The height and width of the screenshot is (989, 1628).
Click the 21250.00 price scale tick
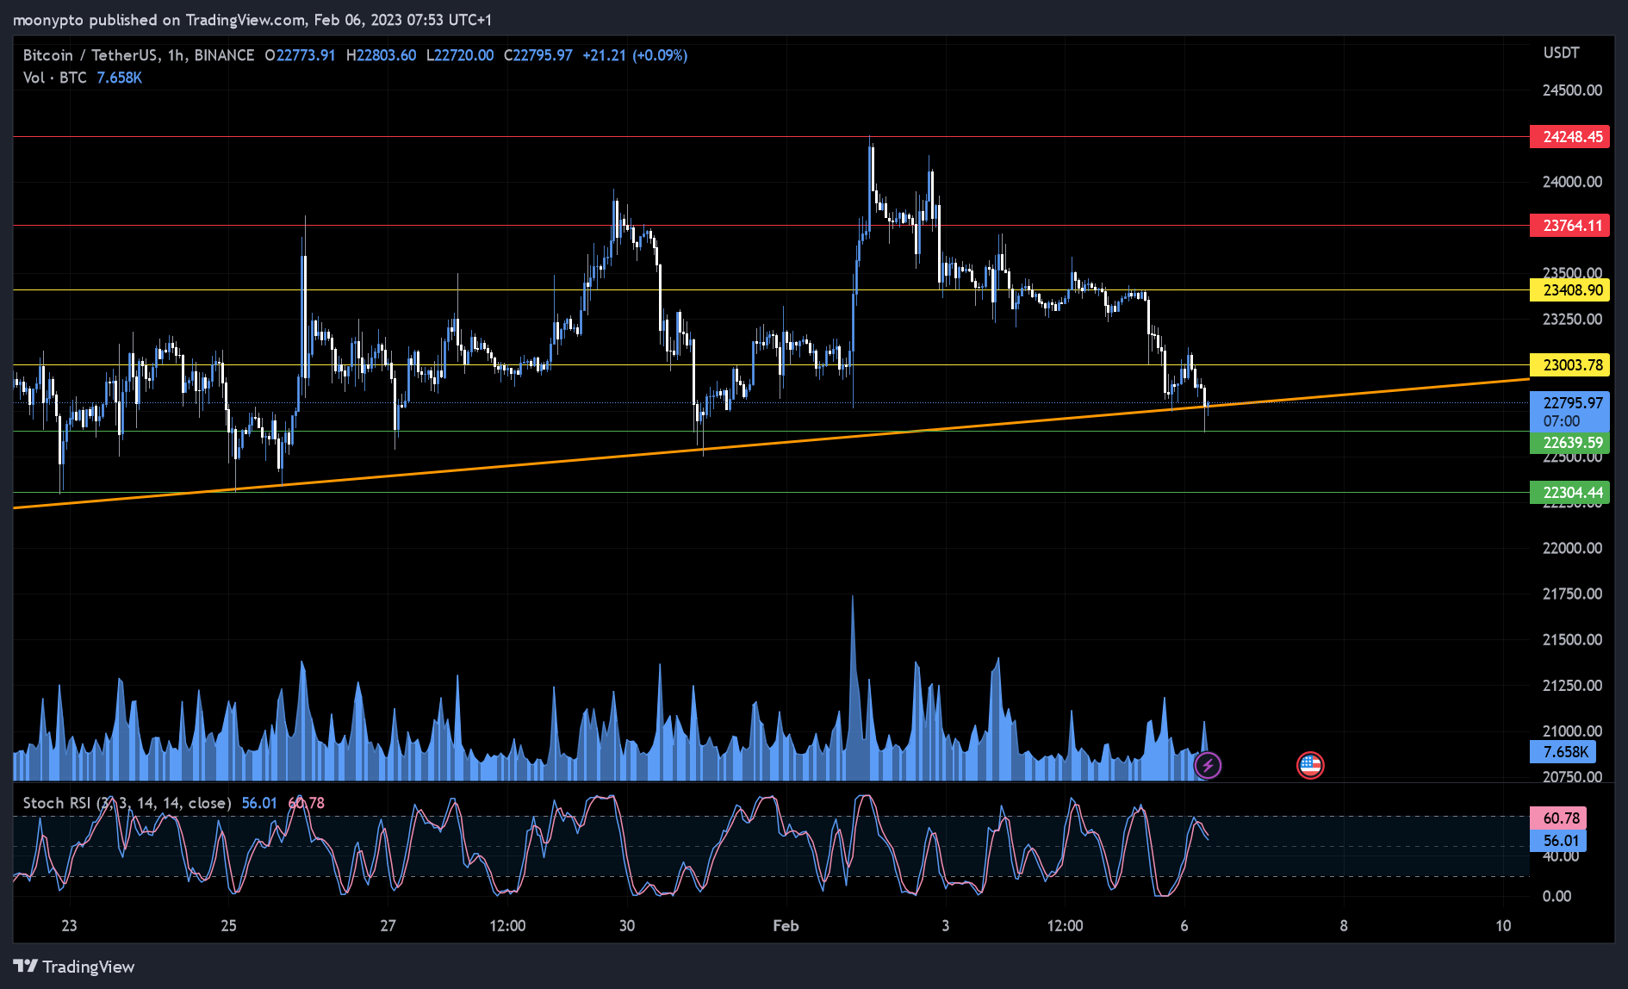(1572, 686)
